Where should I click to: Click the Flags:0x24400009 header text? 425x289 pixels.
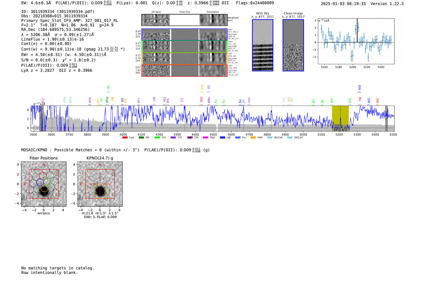pos(255,3)
